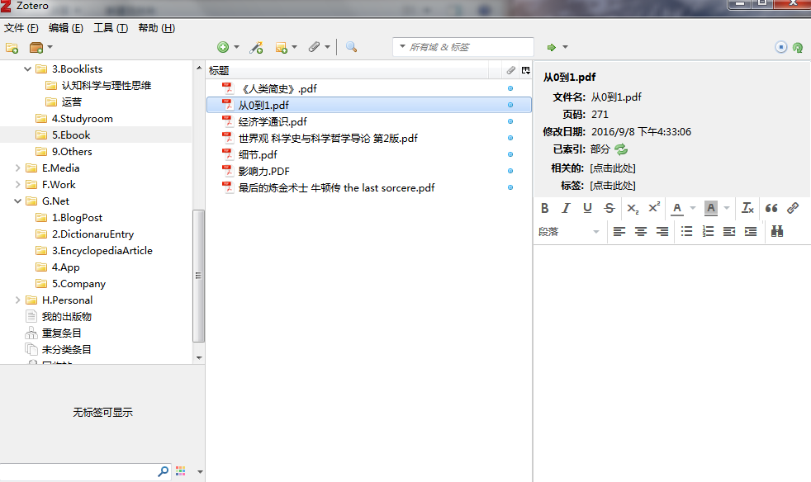Open 重复条目 duplicate items
811x482 pixels.
pos(61,333)
